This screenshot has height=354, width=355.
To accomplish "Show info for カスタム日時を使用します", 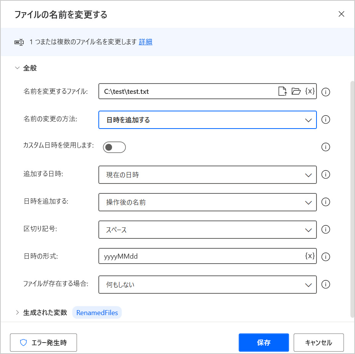I will click(325, 147).
